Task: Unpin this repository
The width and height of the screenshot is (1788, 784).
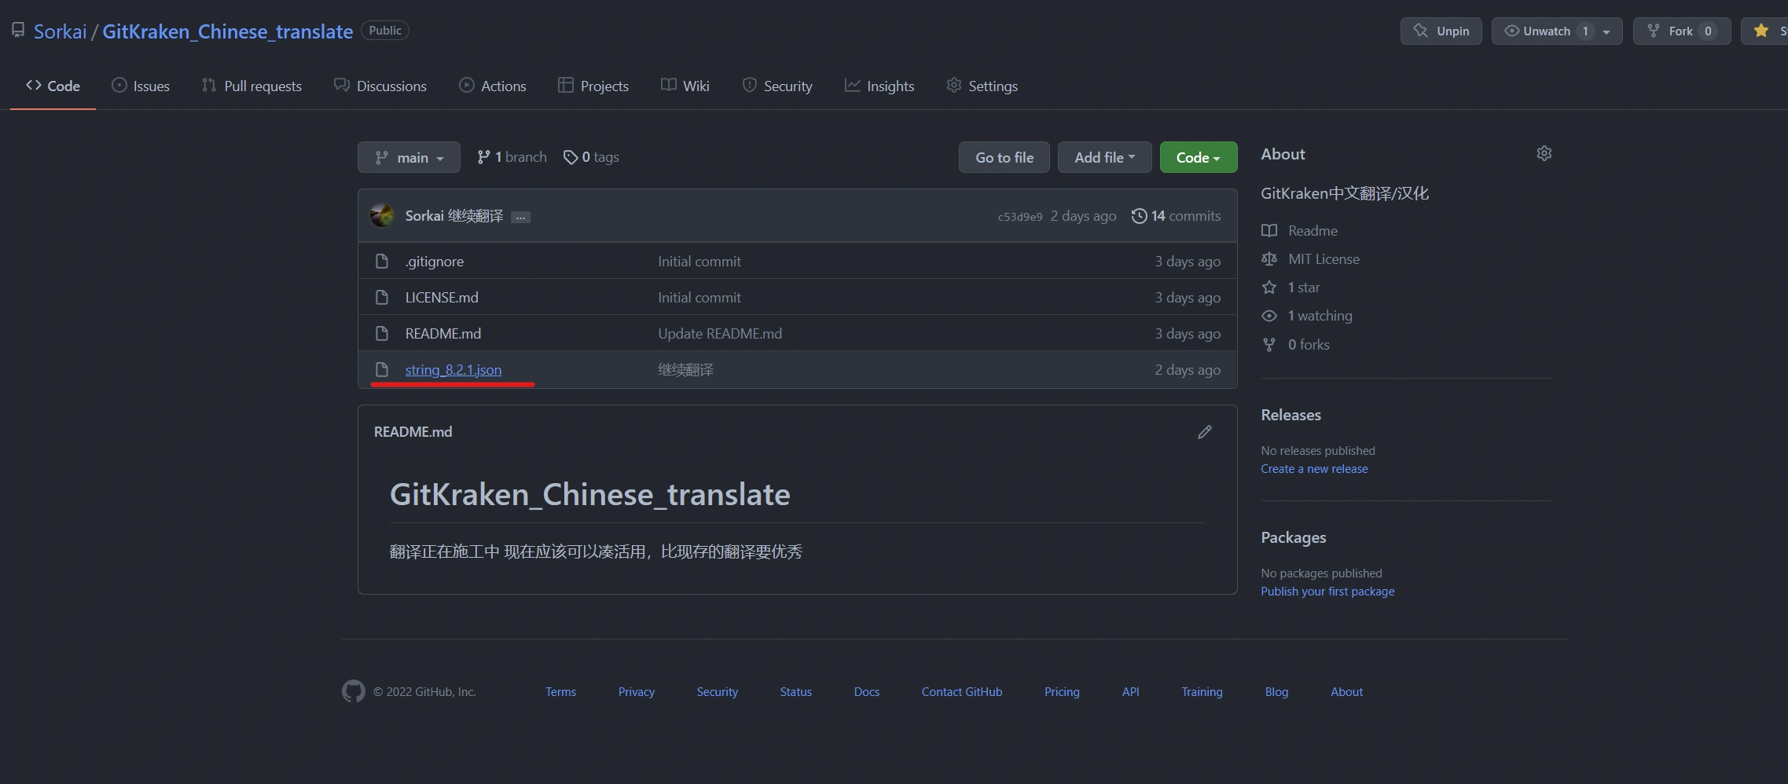Action: [1441, 31]
